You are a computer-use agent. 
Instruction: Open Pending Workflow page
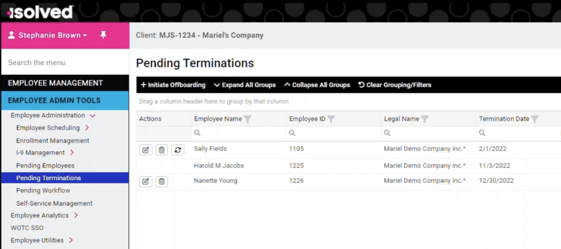[43, 190]
